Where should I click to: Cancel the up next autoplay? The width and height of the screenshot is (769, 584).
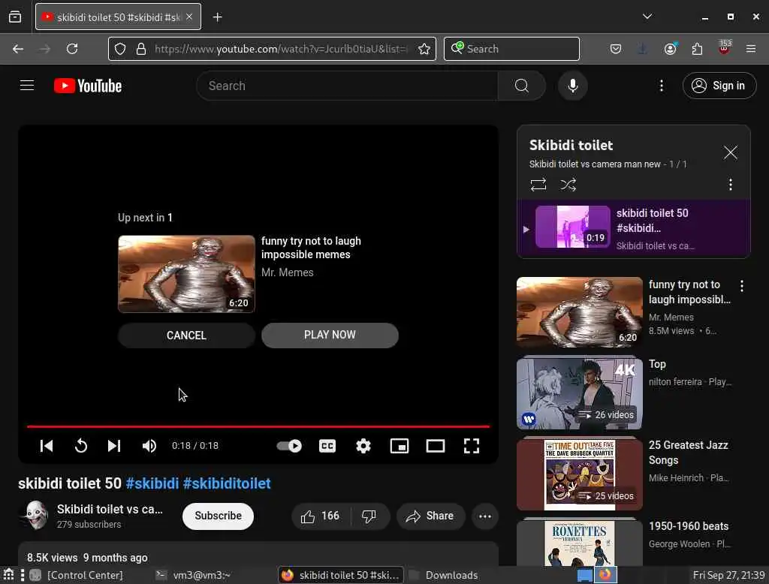tap(186, 336)
